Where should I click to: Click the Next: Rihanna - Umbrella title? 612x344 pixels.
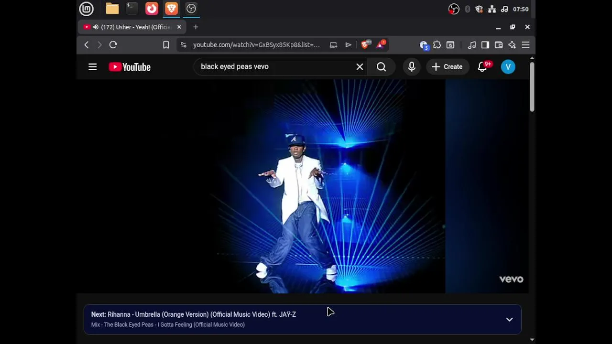coord(194,314)
